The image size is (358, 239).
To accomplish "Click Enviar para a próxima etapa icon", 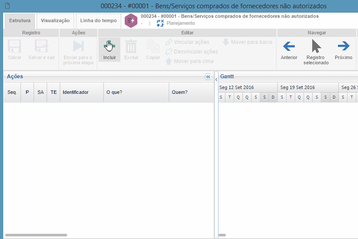I will [78, 46].
